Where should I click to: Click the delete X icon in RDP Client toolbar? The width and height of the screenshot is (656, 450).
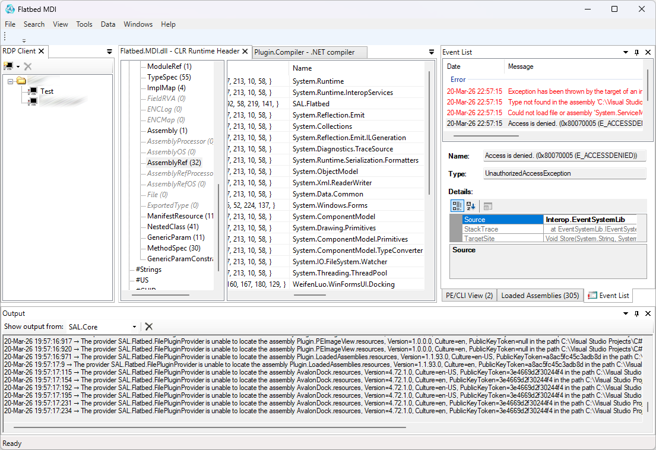pyautogui.click(x=28, y=66)
